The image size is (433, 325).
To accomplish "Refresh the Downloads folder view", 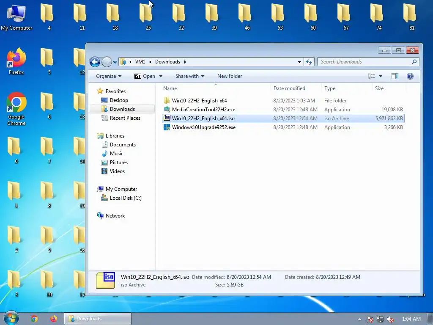I will pyautogui.click(x=309, y=62).
